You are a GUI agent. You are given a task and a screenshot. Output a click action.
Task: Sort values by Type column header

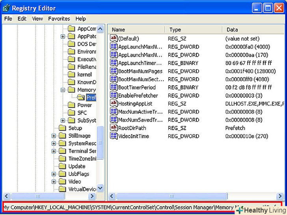193,30
